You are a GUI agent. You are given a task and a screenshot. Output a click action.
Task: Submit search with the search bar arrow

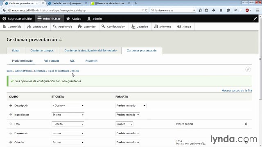pos(194,10)
